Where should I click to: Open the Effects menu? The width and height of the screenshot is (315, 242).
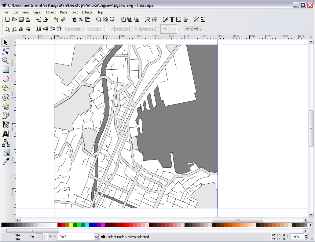coord(87,12)
